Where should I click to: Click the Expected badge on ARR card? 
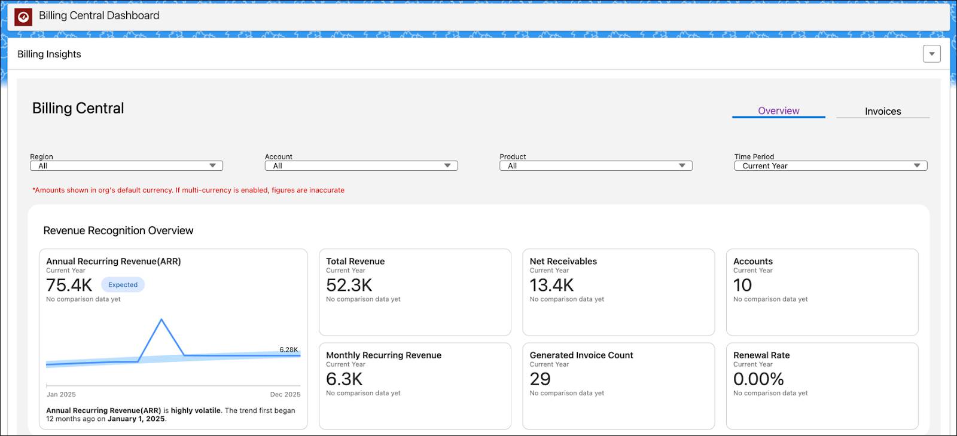pyautogui.click(x=123, y=285)
